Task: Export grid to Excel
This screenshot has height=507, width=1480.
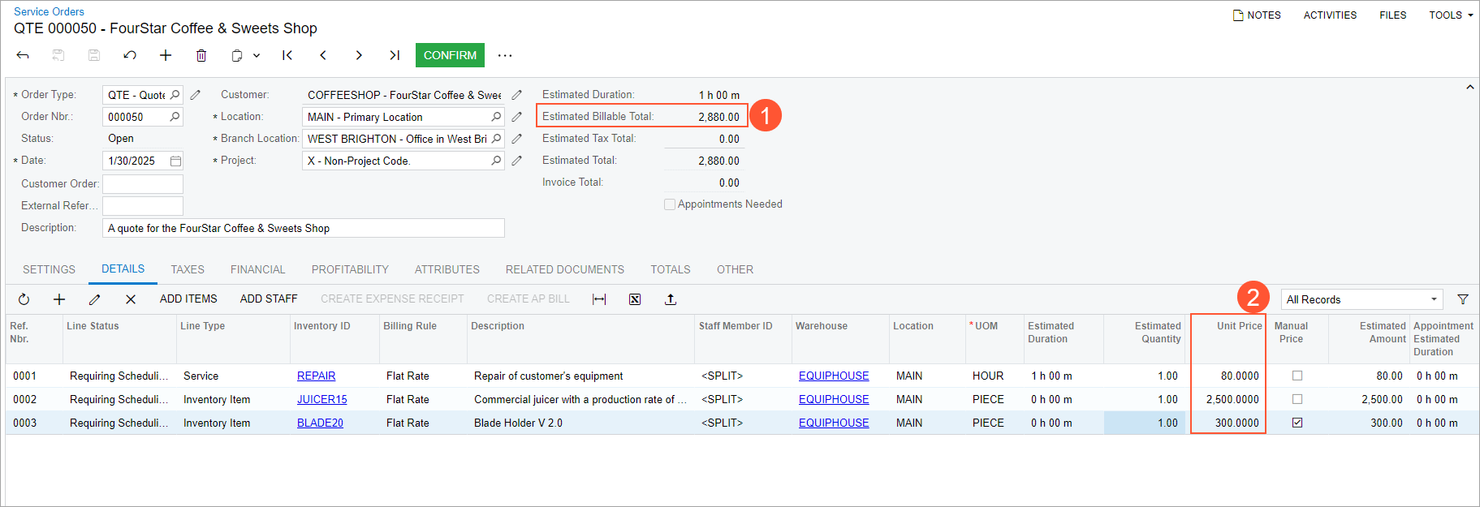Action: [635, 299]
